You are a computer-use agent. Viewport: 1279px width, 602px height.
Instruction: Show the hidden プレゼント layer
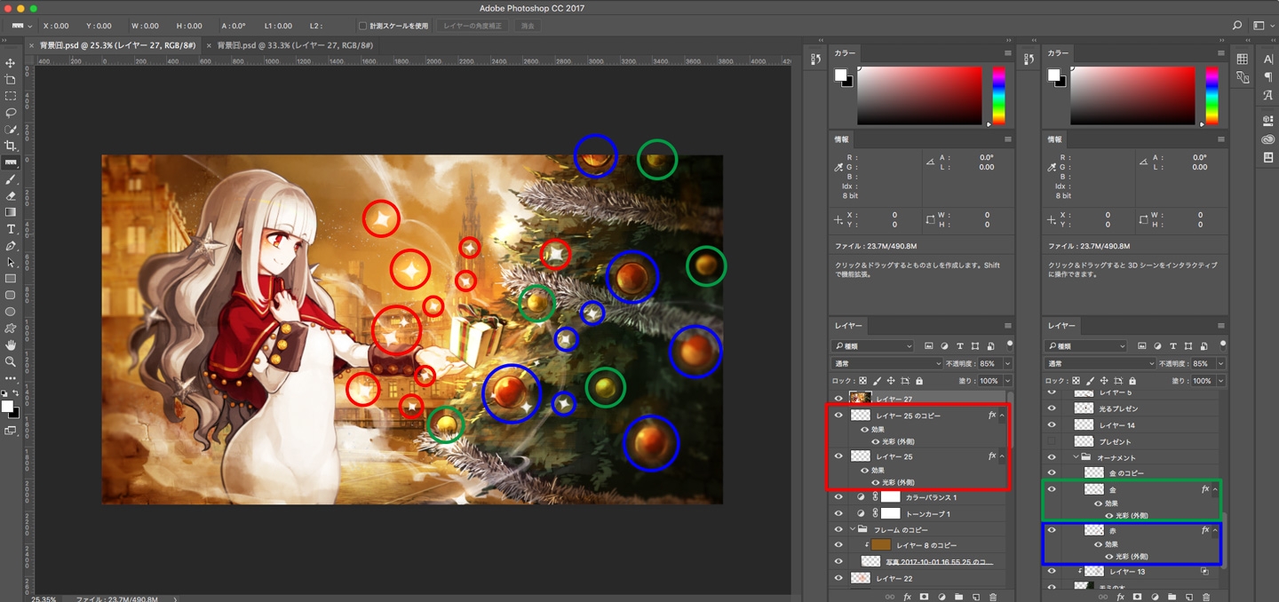point(1052,441)
